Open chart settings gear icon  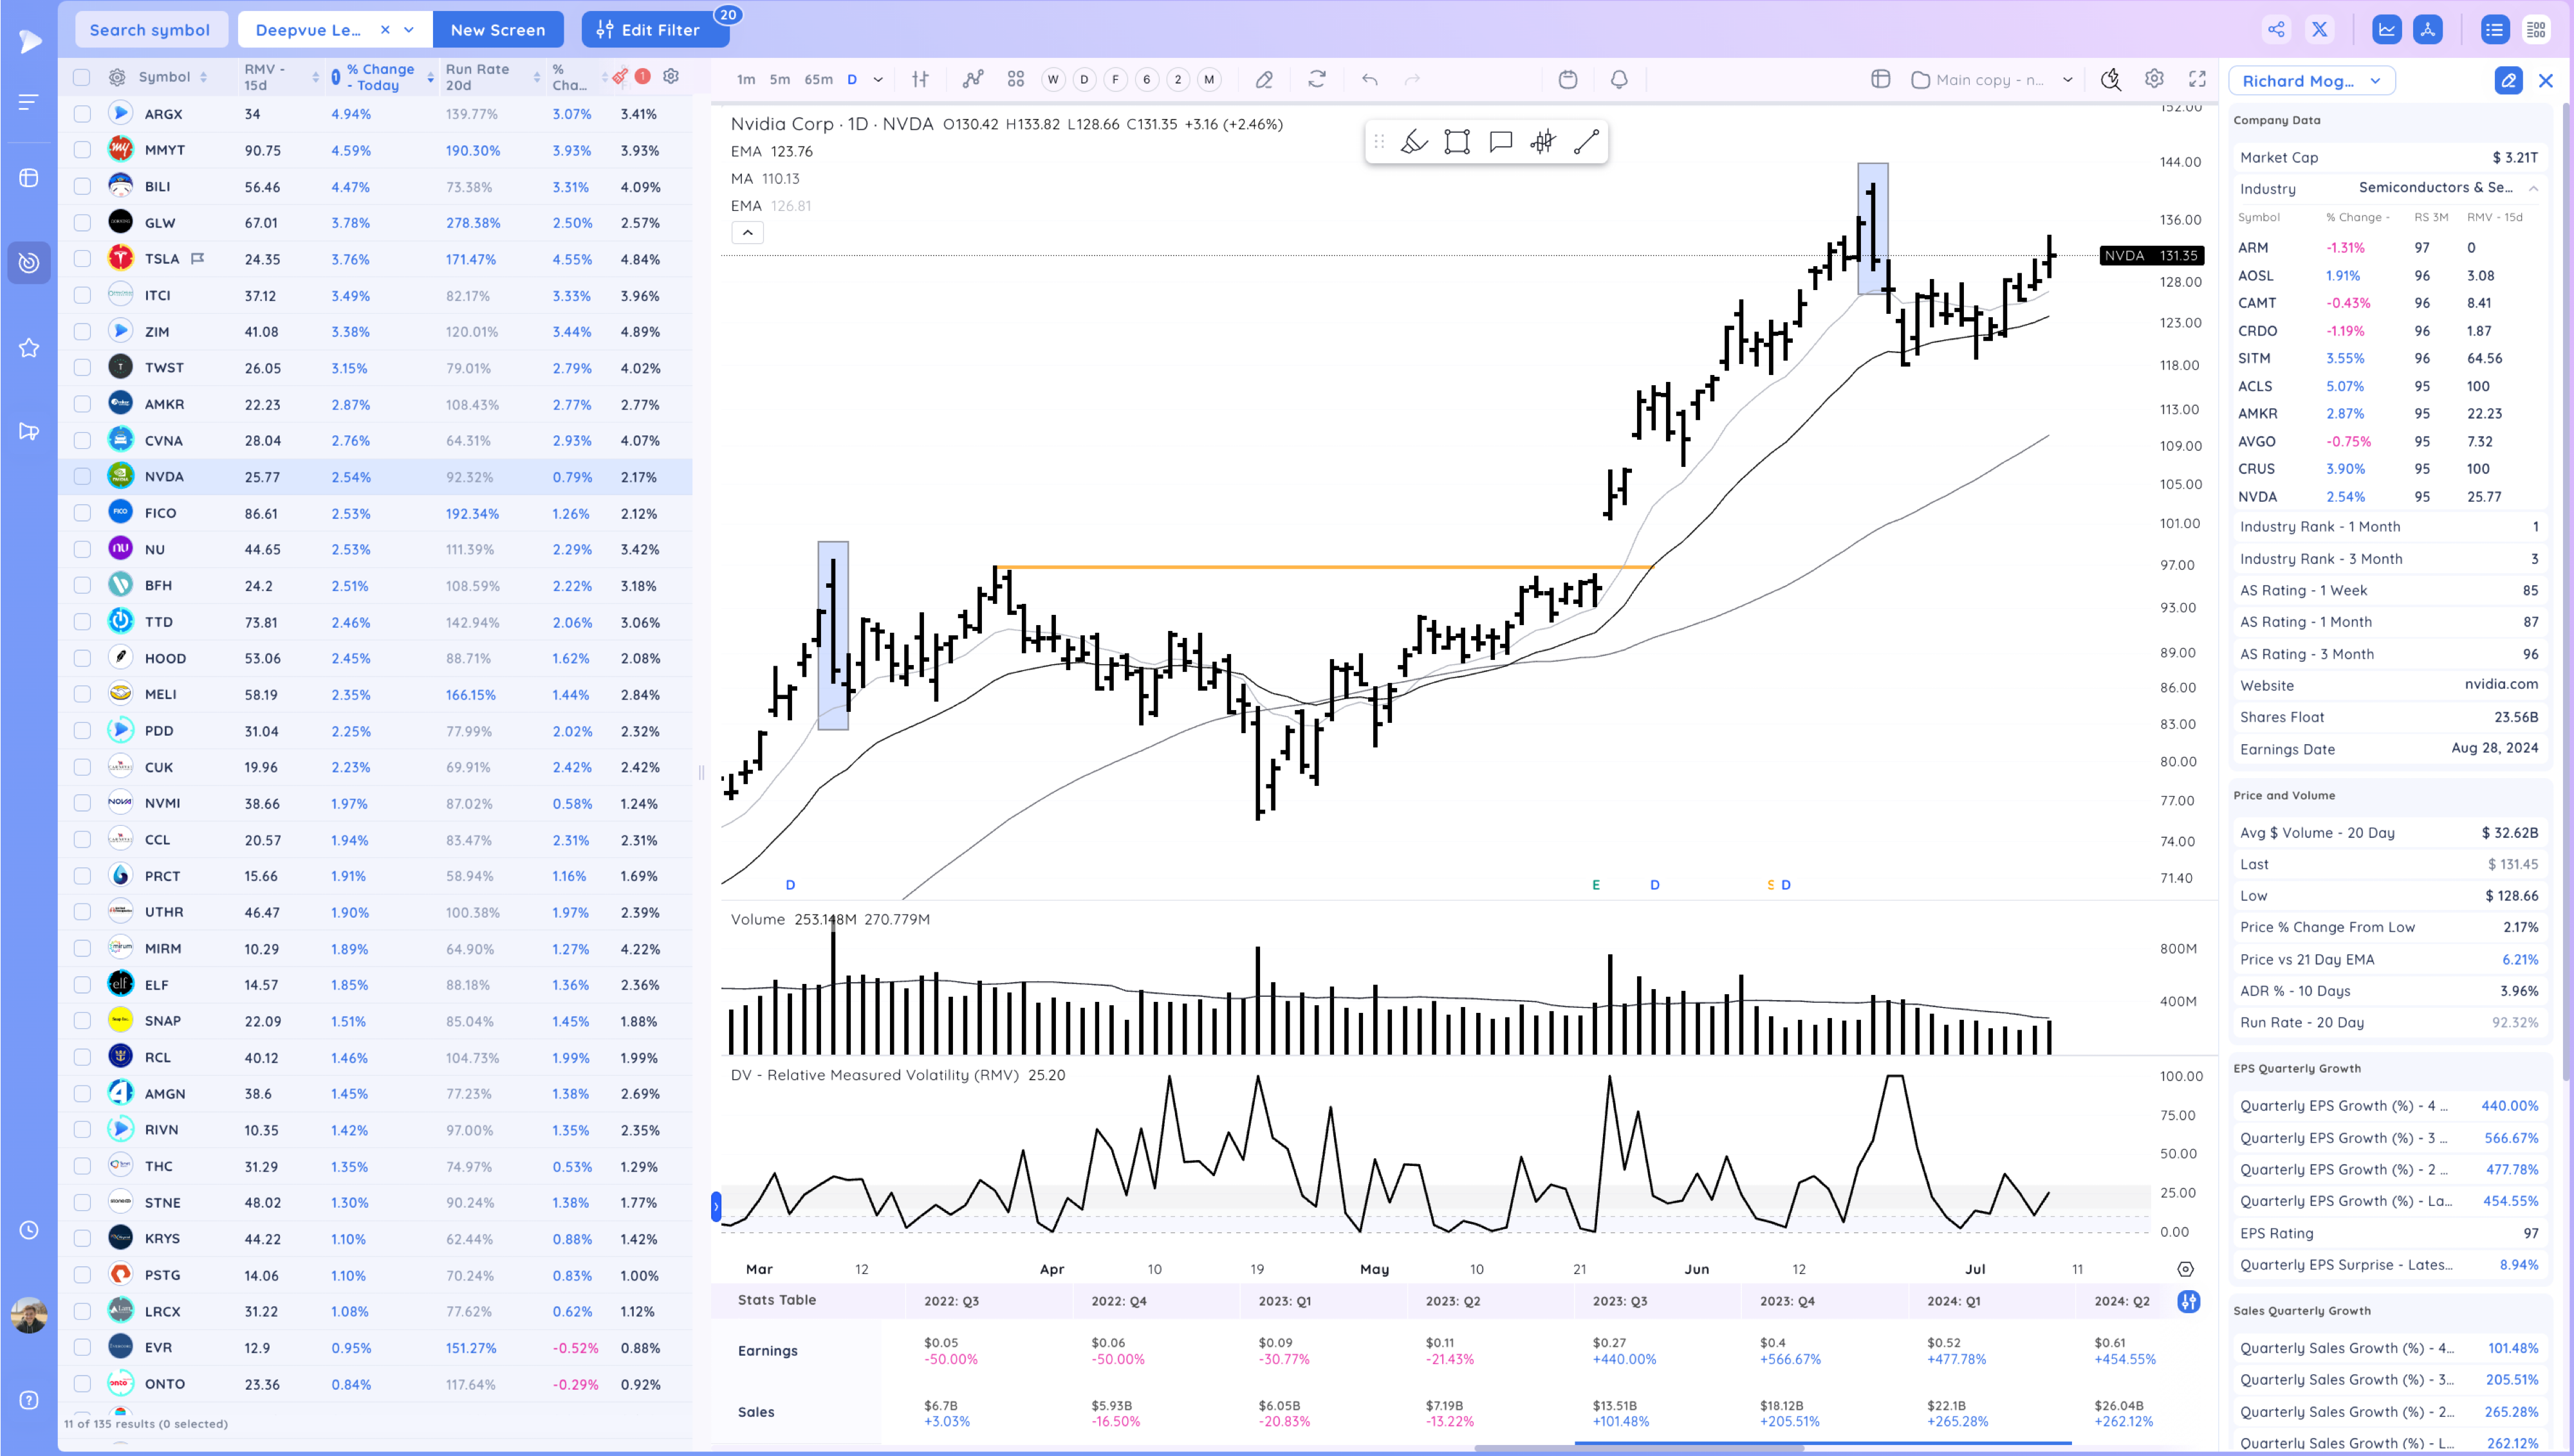pyautogui.click(x=2154, y=79)
